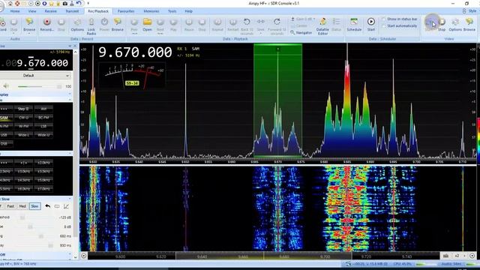Enable Show in status bar option
Image resolution: width=480 pixels, height=270 pixels.
(400, 19)
